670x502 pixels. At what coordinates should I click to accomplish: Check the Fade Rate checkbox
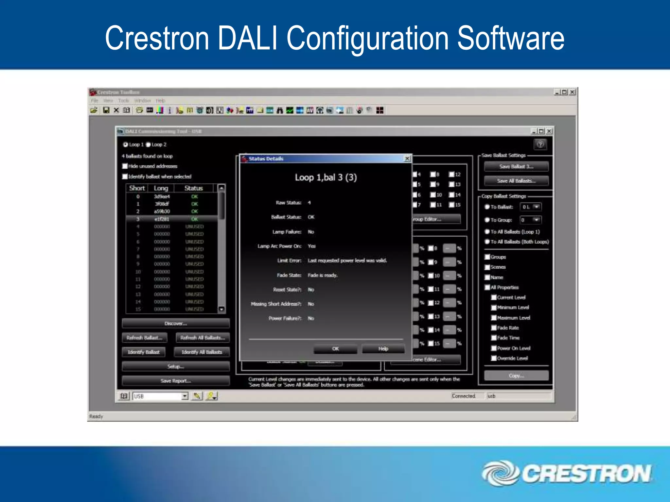point(494,328)
